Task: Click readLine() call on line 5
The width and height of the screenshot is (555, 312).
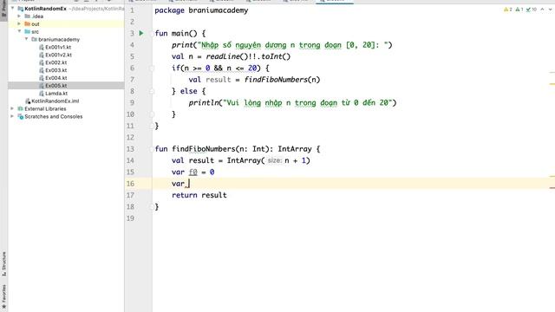Action: point(228,56)
